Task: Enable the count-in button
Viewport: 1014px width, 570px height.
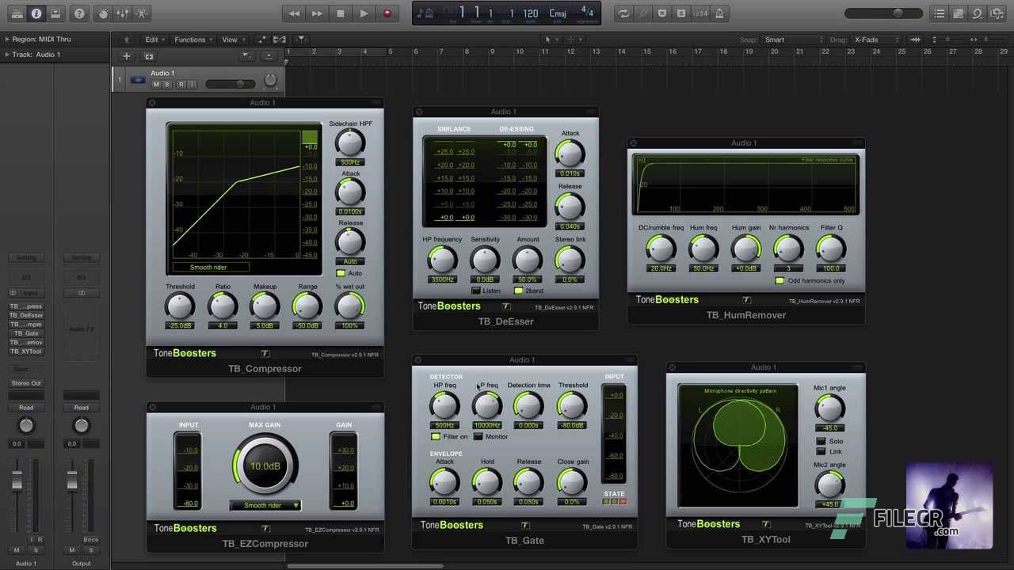Action: 700,13
